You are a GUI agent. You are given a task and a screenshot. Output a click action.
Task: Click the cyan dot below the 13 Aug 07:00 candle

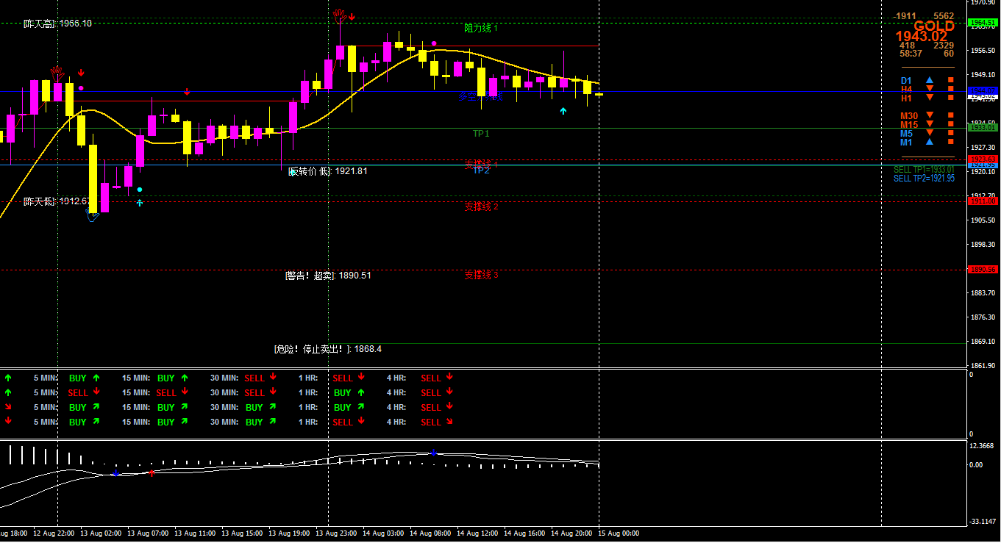(x=140, y=190)
